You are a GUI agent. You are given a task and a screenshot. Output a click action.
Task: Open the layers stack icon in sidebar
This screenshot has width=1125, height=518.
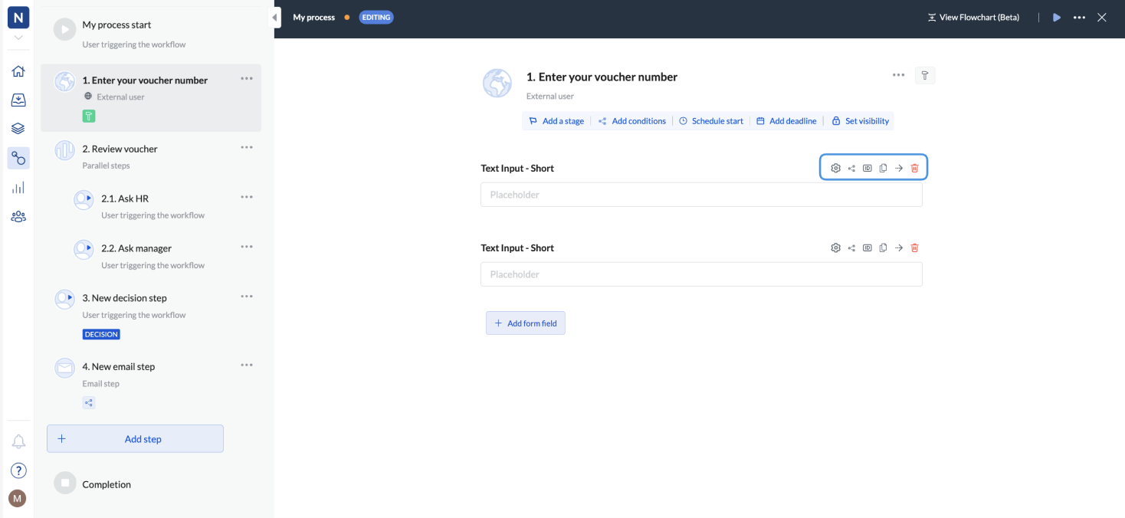click(18, 129)
